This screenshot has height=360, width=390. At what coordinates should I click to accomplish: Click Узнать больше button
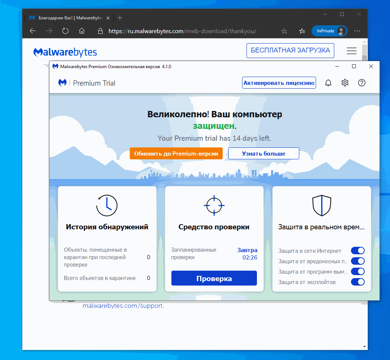click(264, 153)
